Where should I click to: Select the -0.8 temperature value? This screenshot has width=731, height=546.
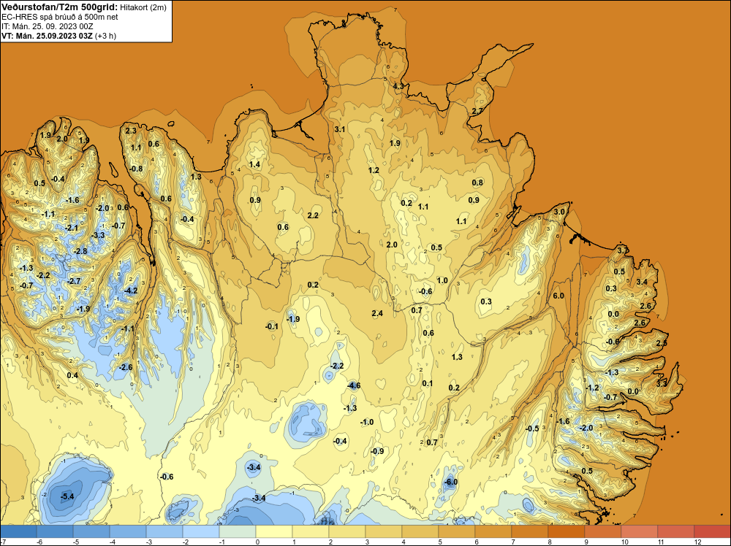tap(136, 169)
